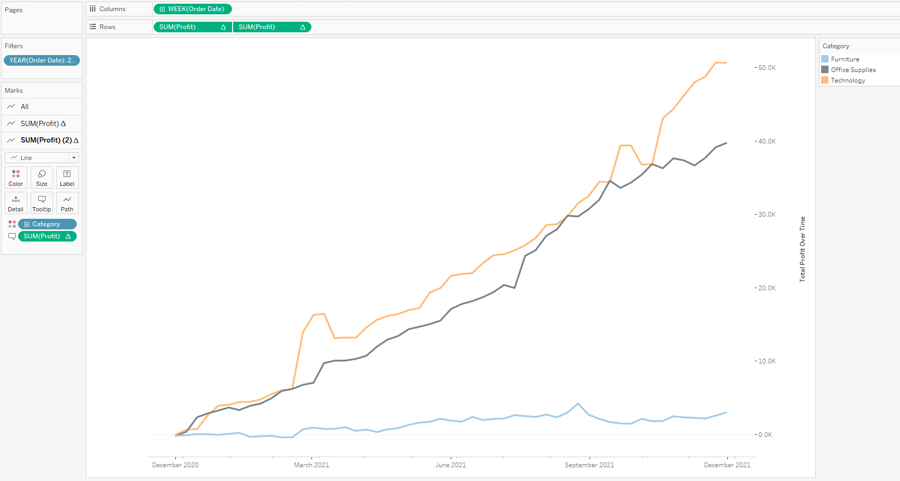900x481 pixels.
Task: Select the Technology legend color swatch
Action: 825,81
